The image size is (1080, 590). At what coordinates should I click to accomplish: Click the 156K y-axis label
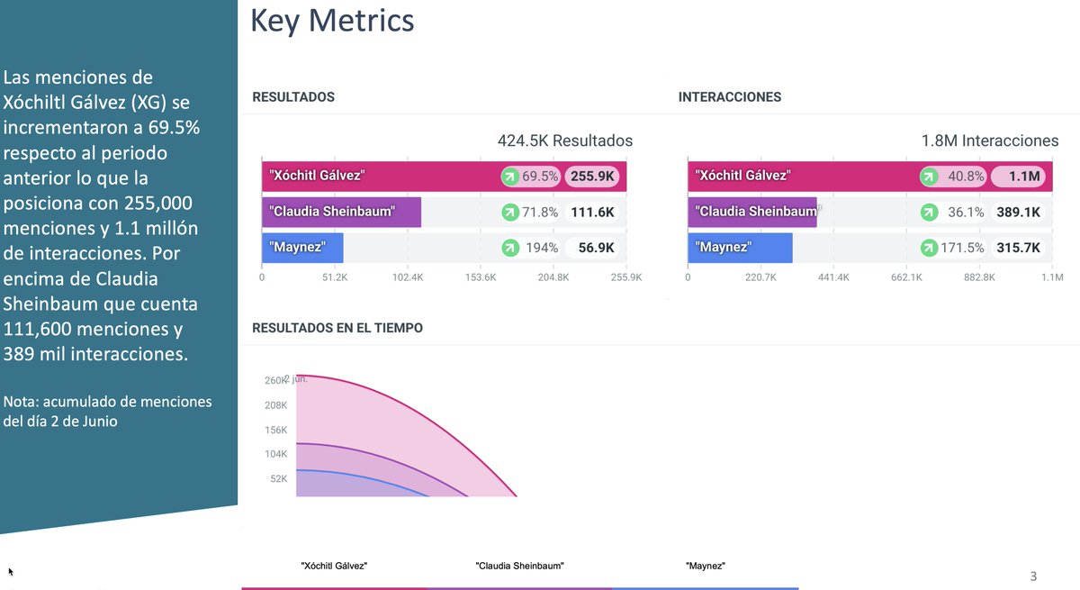(275, 430)
